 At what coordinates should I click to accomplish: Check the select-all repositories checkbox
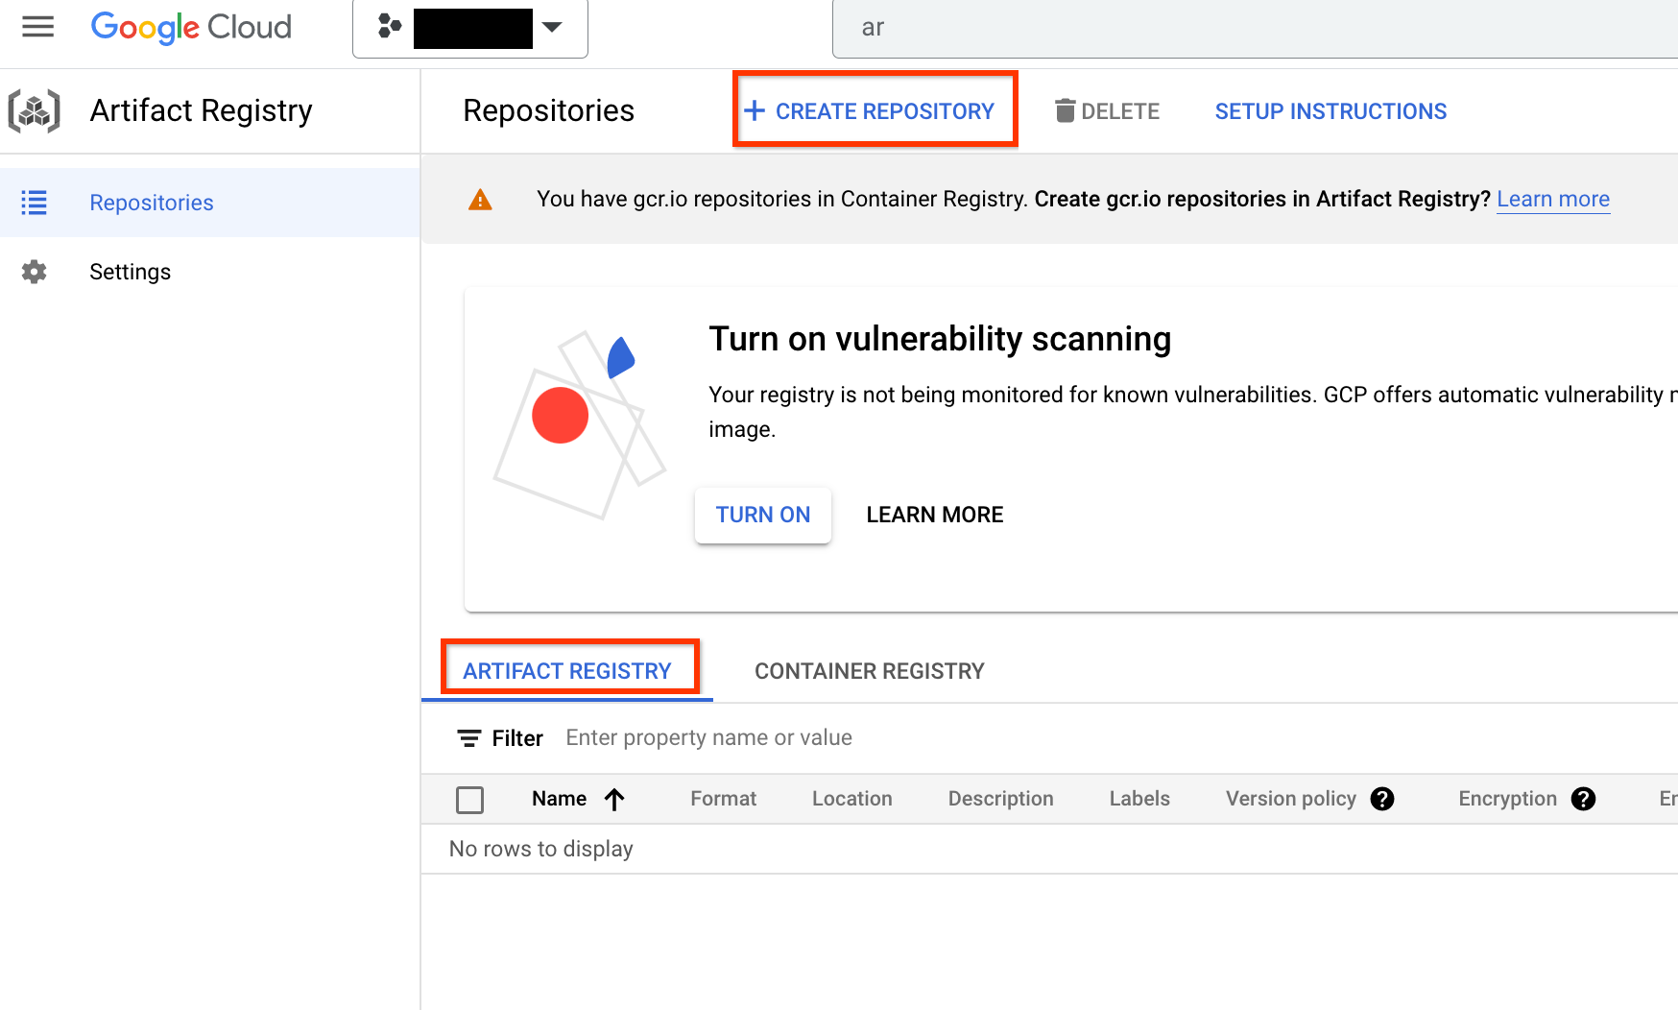click(x=469, y=799)
